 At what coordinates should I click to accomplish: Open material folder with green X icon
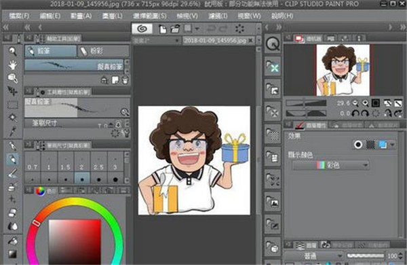(x=273, y=67)
